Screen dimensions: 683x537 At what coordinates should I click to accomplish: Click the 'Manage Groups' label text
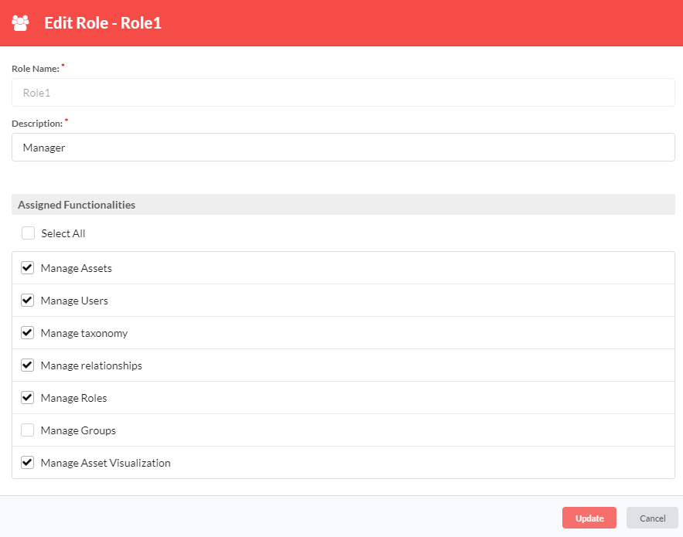tap(78, 430)
